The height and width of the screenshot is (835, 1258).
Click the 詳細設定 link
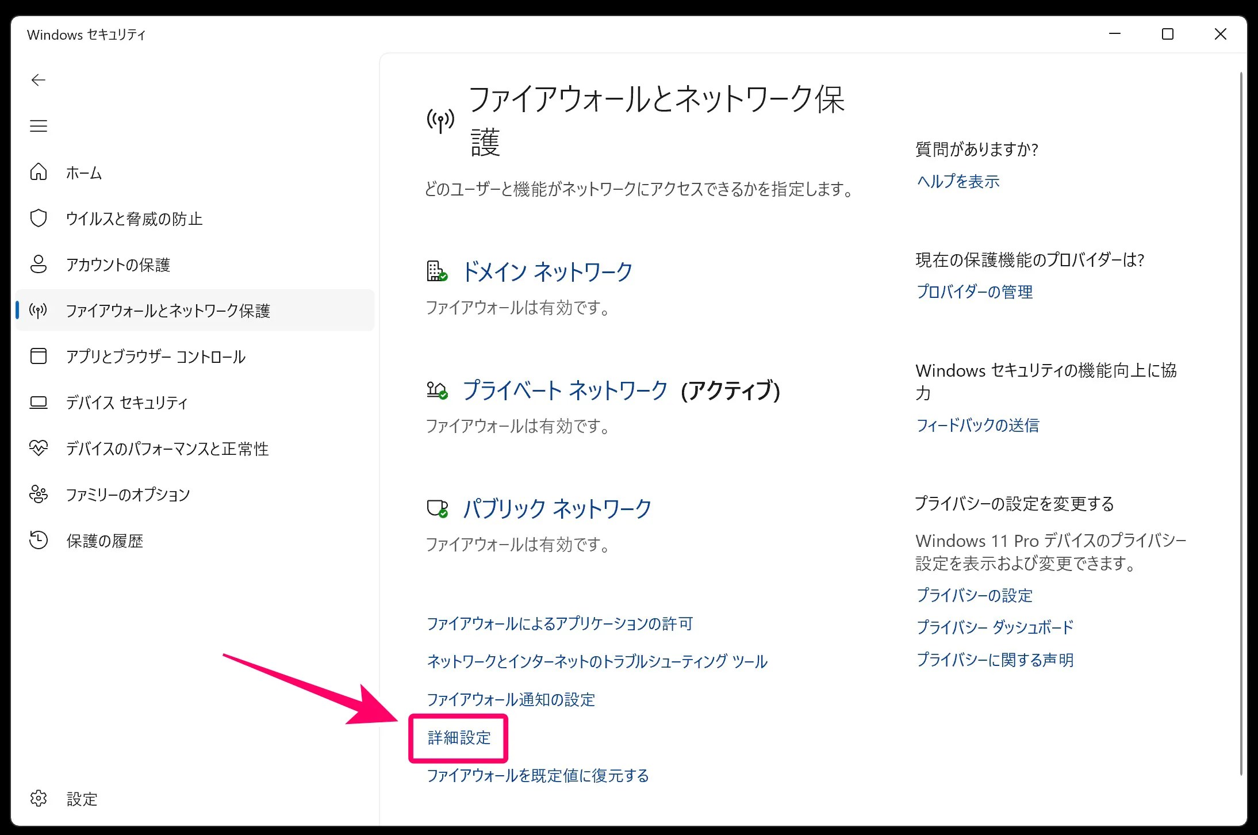coord(459,738)
